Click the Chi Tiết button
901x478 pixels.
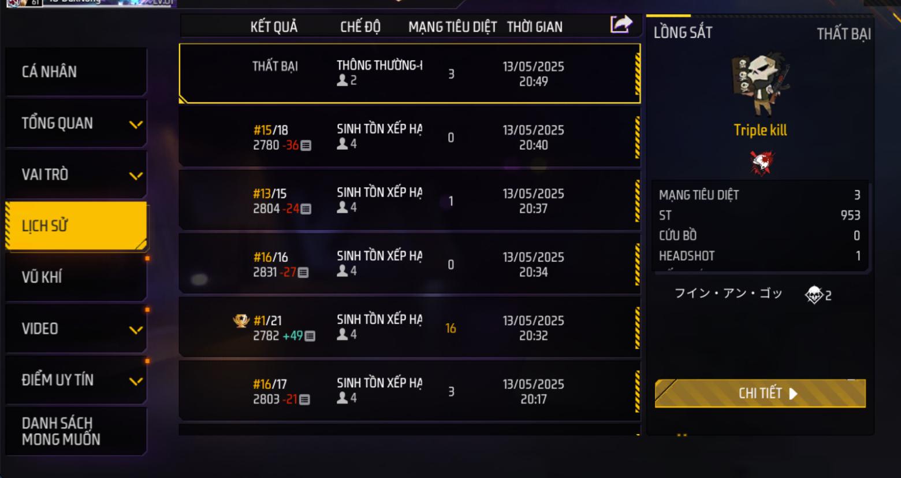(x=760, y=394)
